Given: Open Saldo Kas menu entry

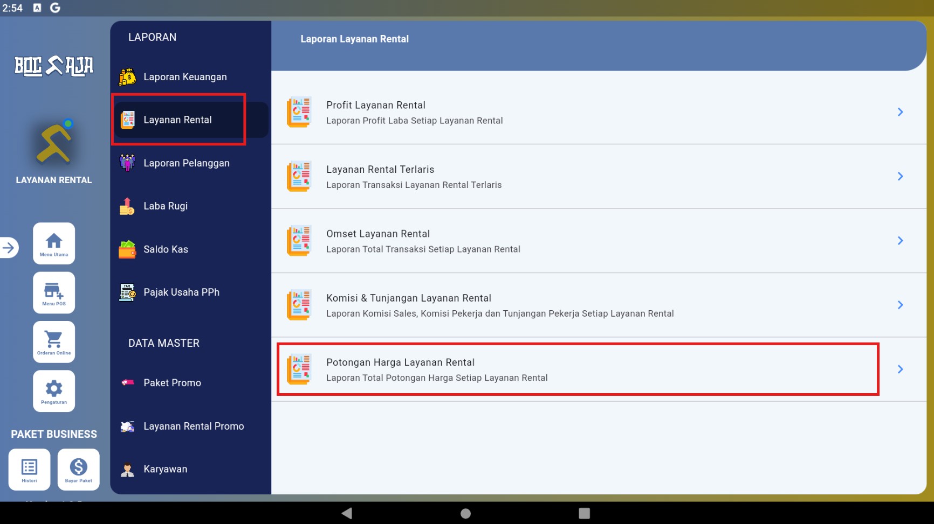Looking at the screenshot, I should pos(190,249).
